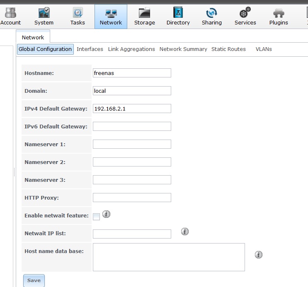The image size is (308, 287).
Task: Open the Sharing section icon
Action: point(211,13)
